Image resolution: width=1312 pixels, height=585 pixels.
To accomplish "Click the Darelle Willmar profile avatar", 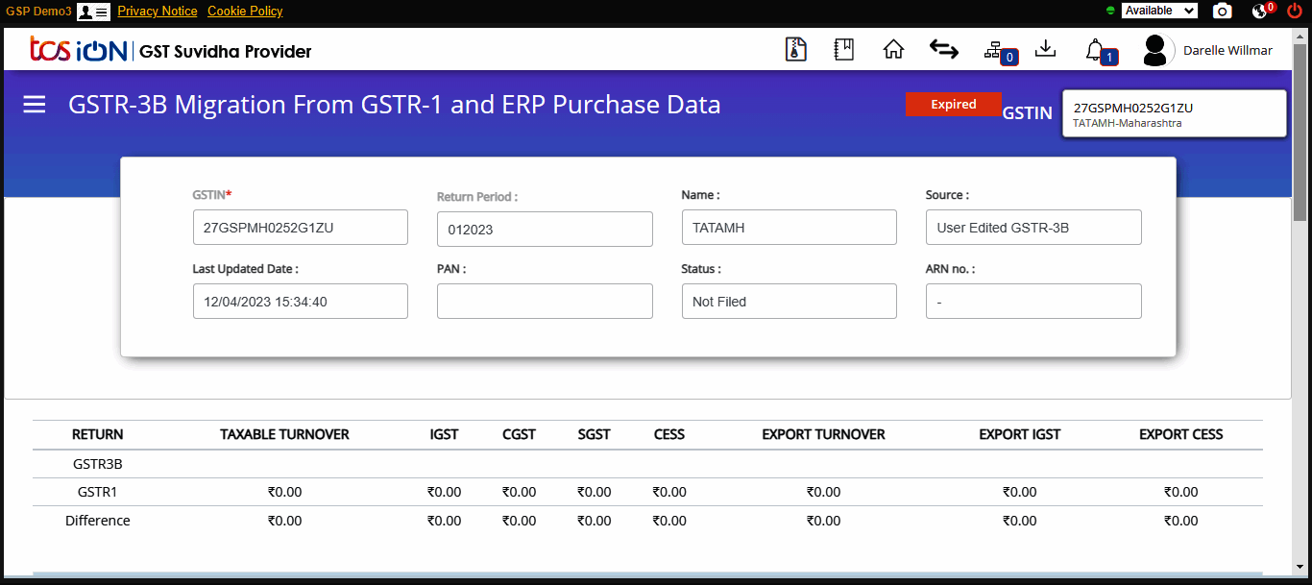I will (x=1155, y=49).
